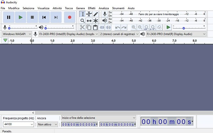Skip to start of the project
213x133 pixels.
pos(44,17)
